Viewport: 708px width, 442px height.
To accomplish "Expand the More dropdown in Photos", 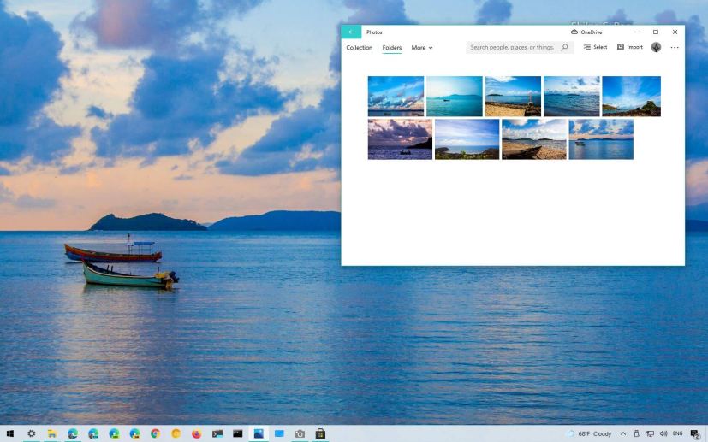I will point(422,48).
